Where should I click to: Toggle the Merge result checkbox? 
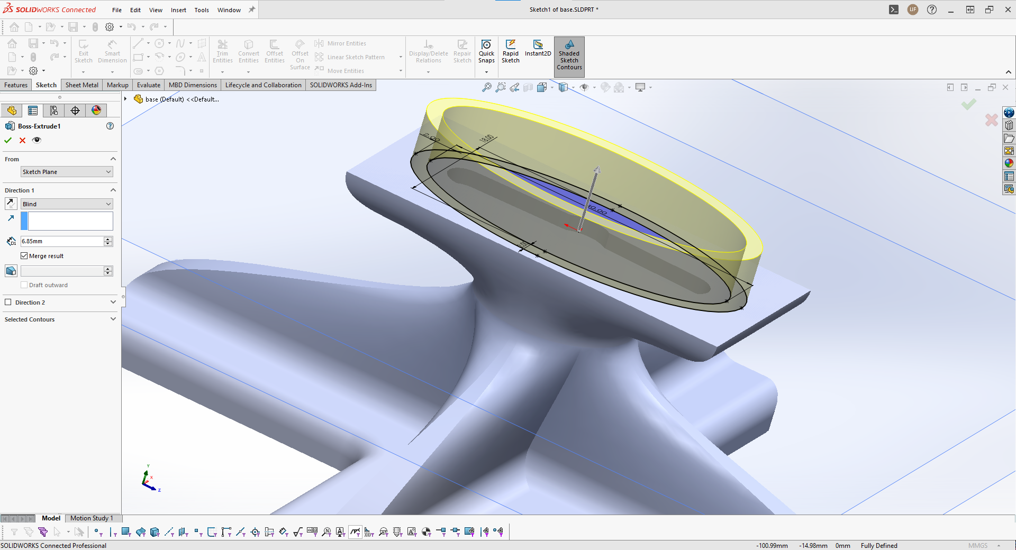pos(24,256)
